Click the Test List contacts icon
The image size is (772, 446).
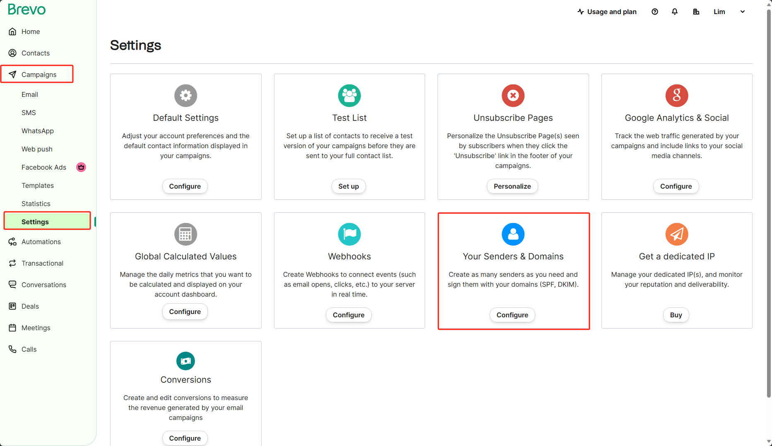coord(349,96)
